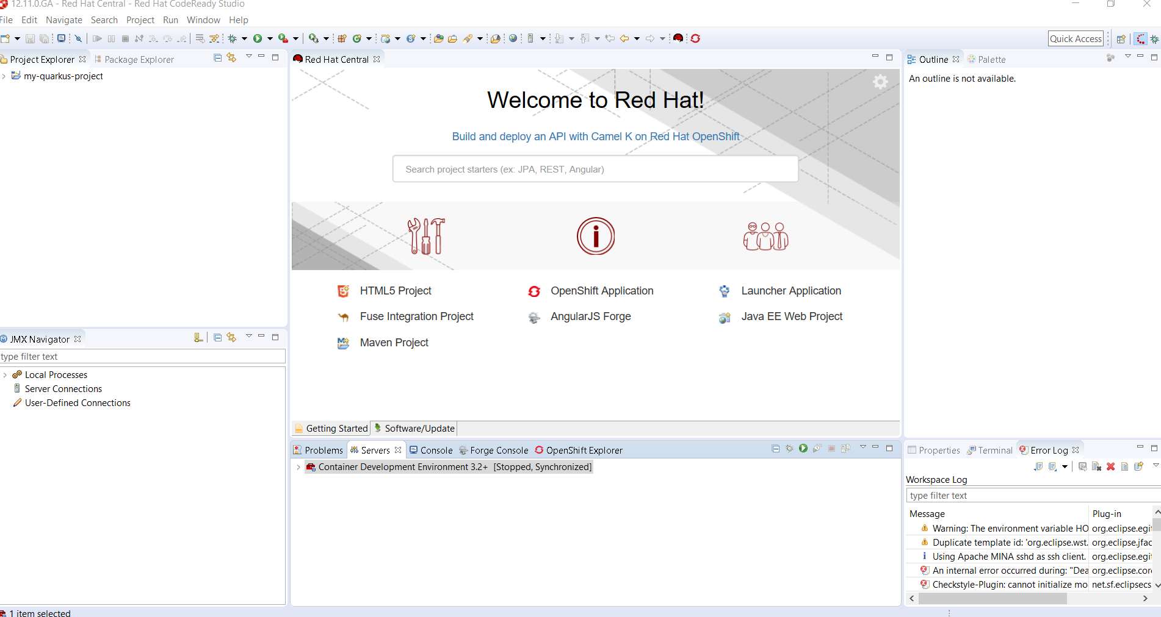The width and height of the screenshot is (1161, 617).
Task: Click the Red Hat Central toolbar icon
Action: click(678, 38)
